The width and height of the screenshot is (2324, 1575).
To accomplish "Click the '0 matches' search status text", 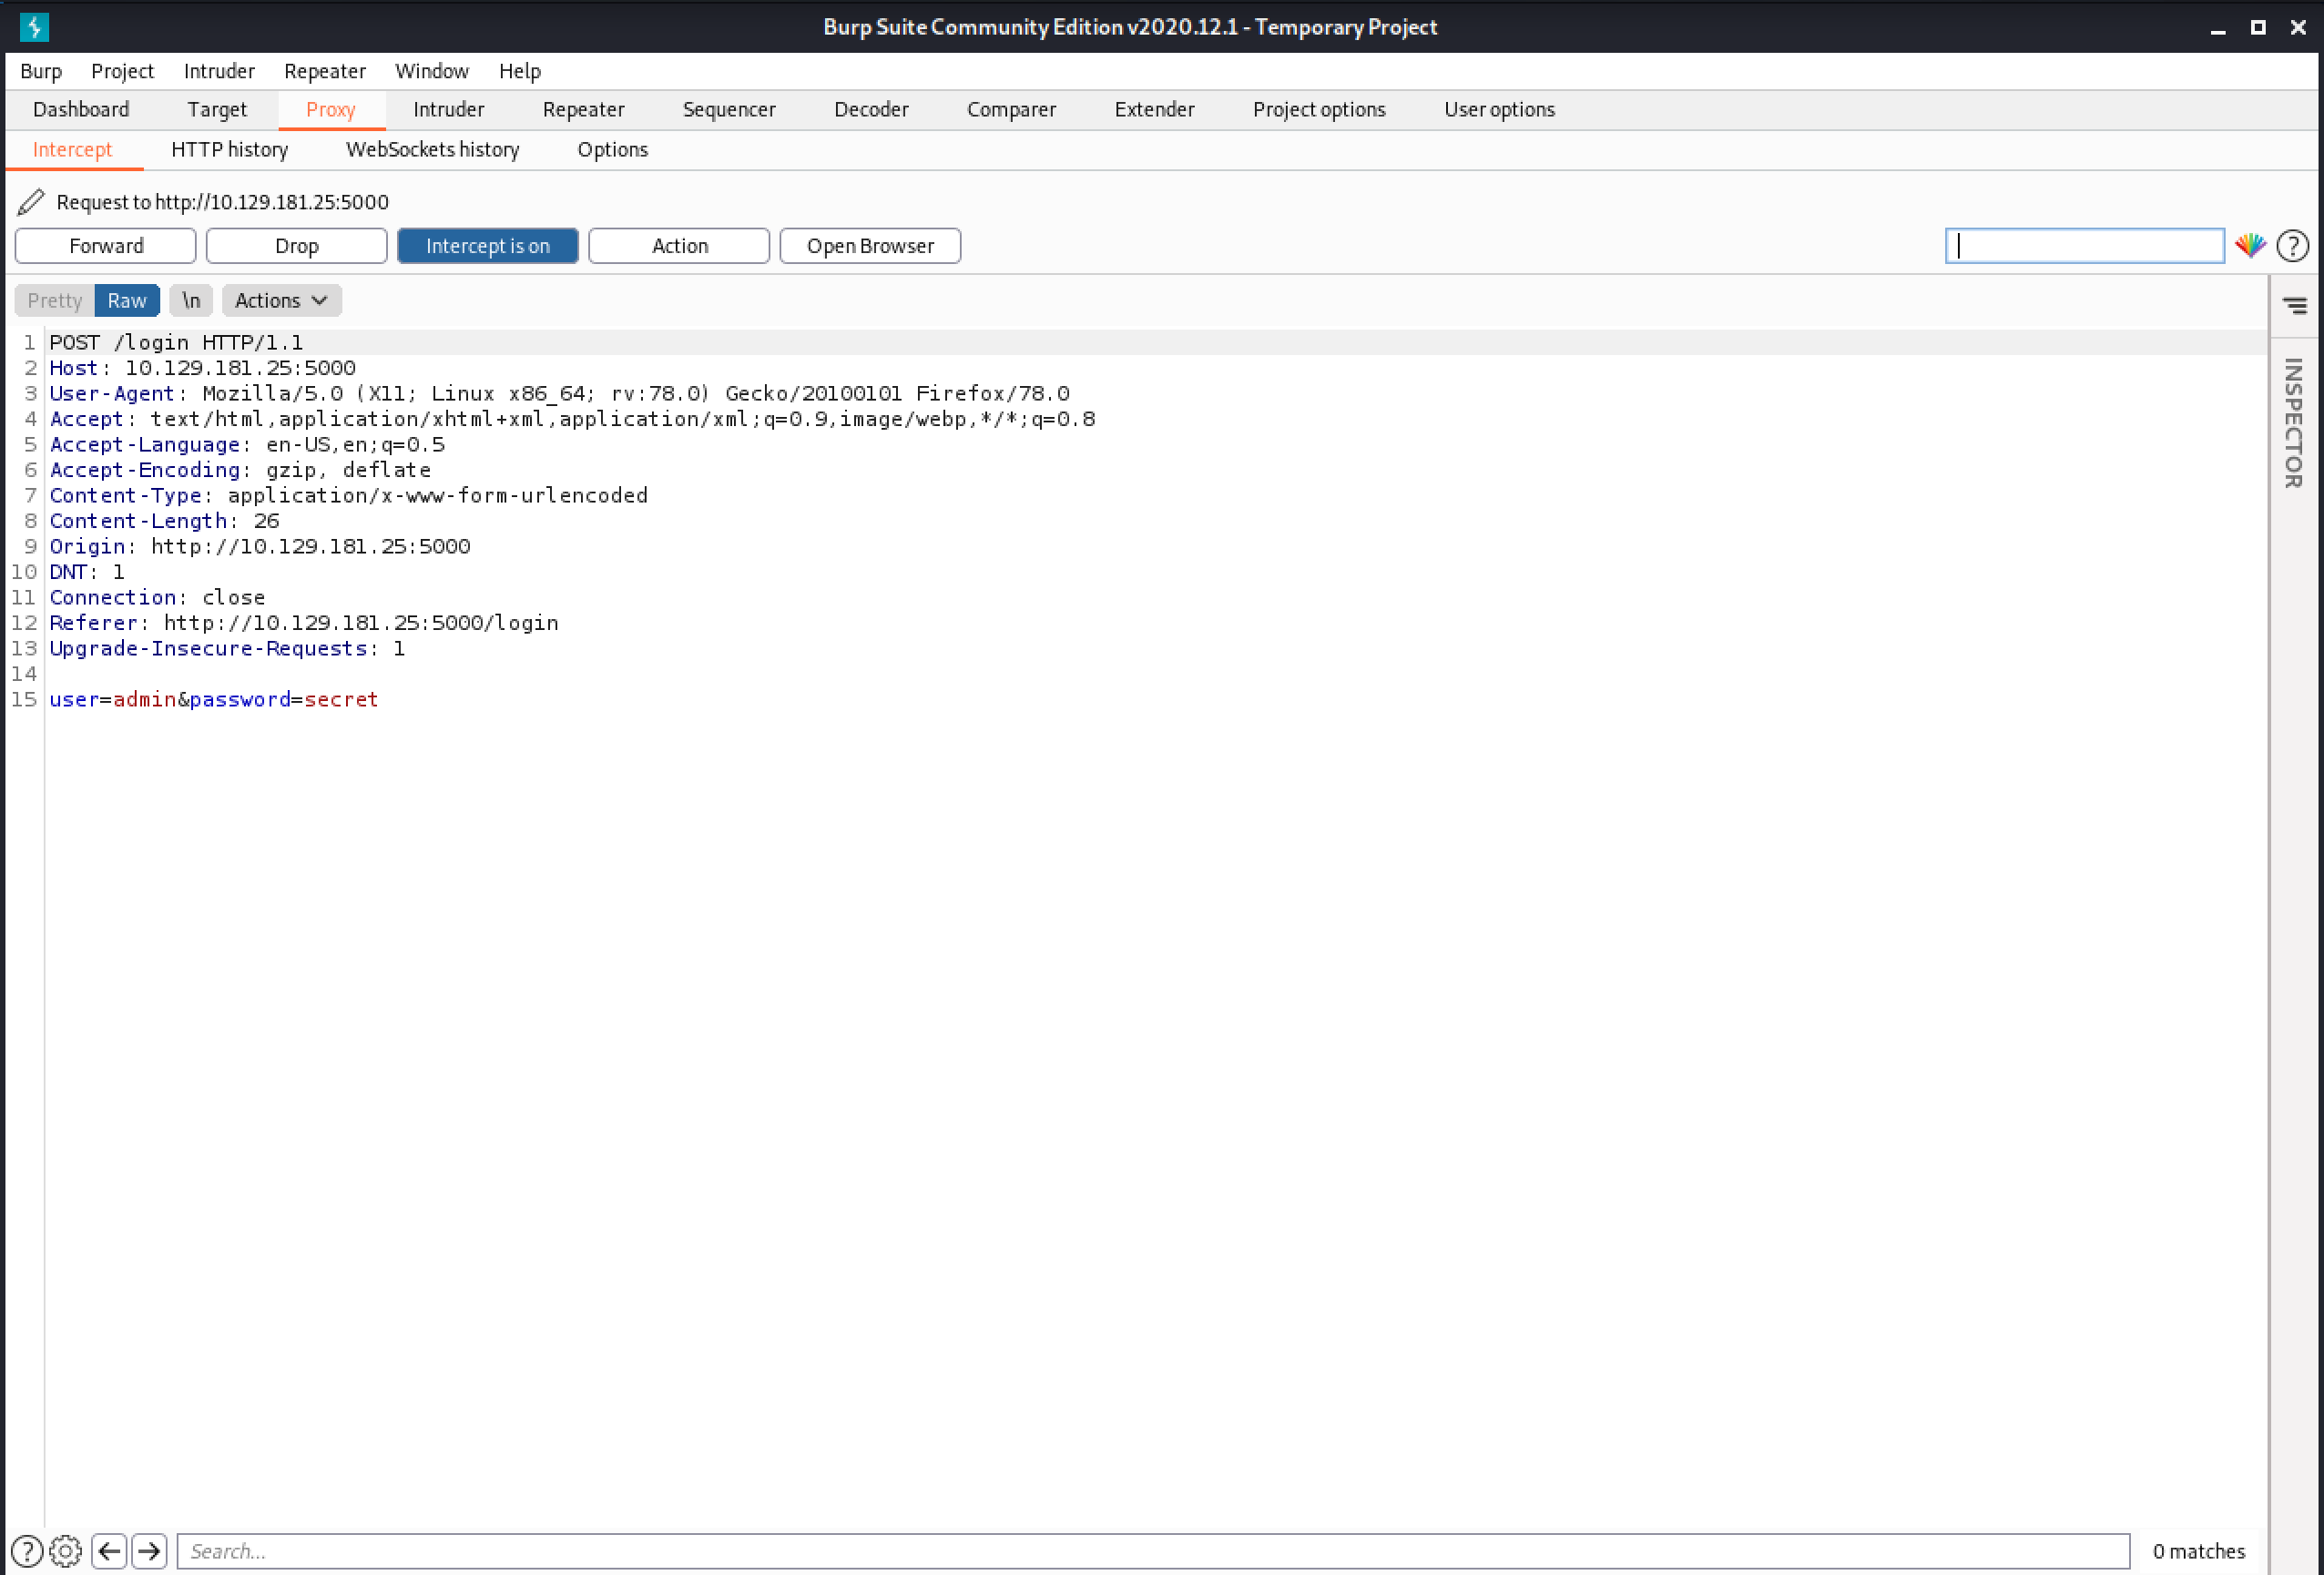I will pyautogui.click(x=2199, y=1551).
